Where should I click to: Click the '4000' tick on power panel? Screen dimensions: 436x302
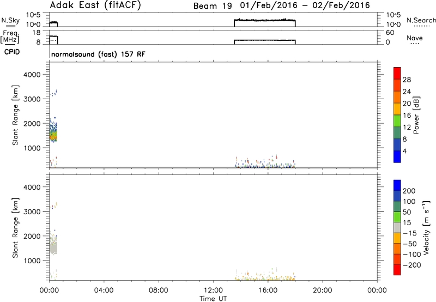[x=32, y=75]
